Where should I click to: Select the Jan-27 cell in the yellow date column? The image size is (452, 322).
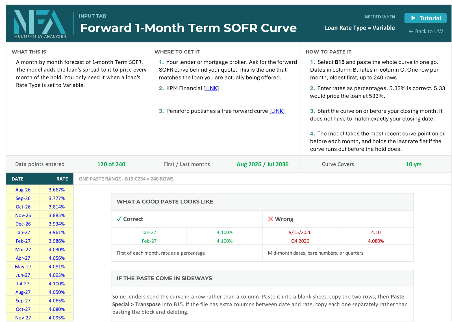(x=23, y=232)
